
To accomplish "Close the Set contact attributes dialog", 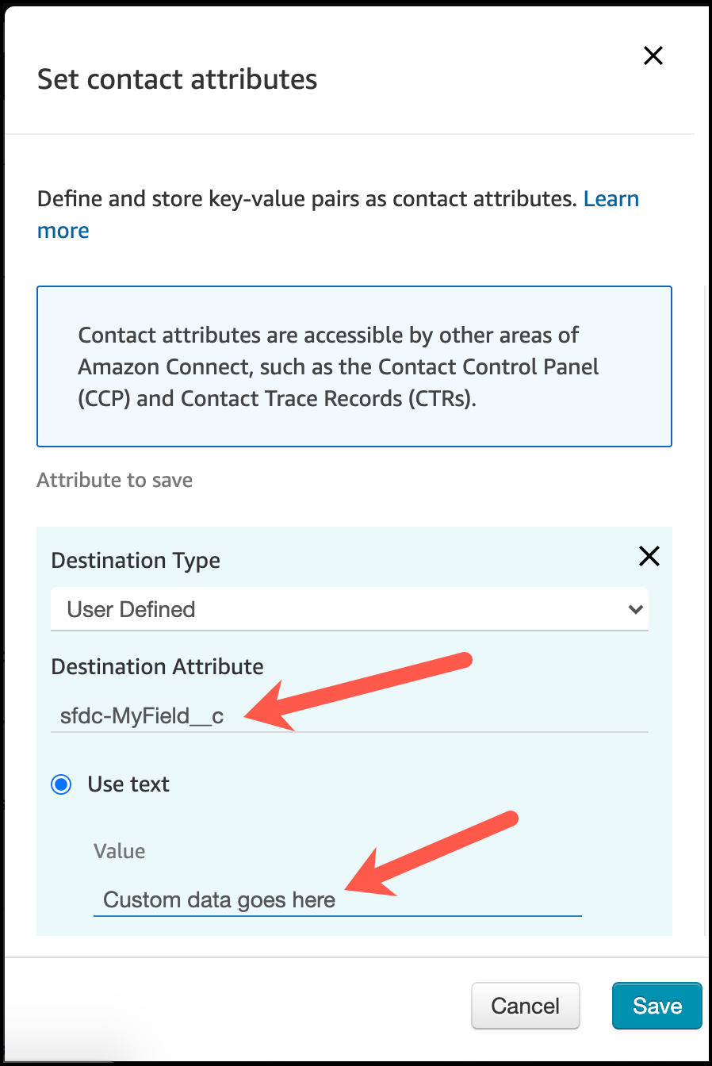I will [653, 56].
